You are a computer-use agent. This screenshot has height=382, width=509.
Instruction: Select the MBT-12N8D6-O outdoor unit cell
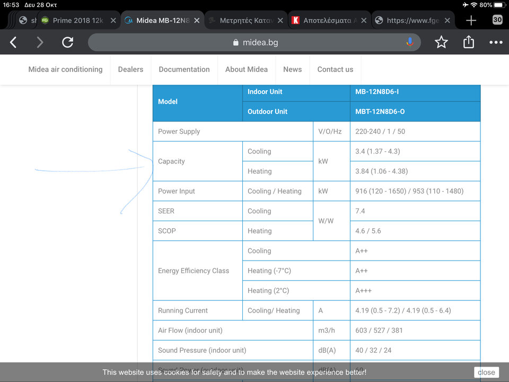[415, 111]
